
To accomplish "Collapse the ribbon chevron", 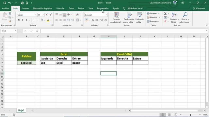I will coord(207,25).
